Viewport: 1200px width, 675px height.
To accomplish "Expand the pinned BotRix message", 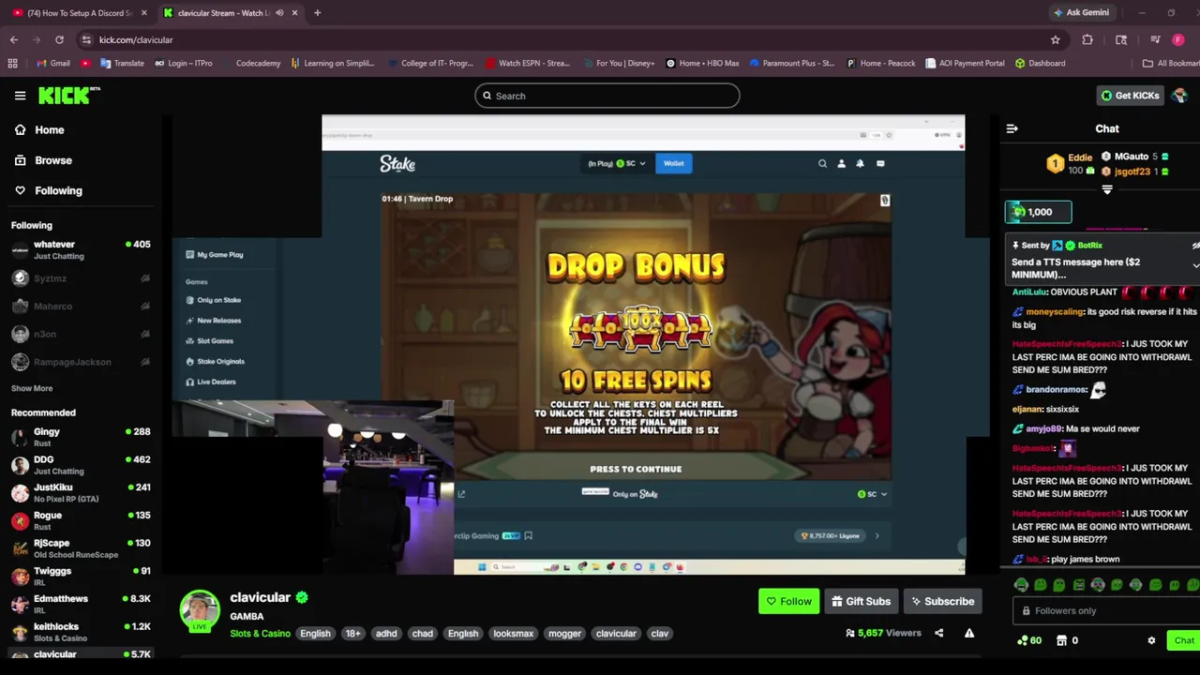I will (x=1195, y=265).
